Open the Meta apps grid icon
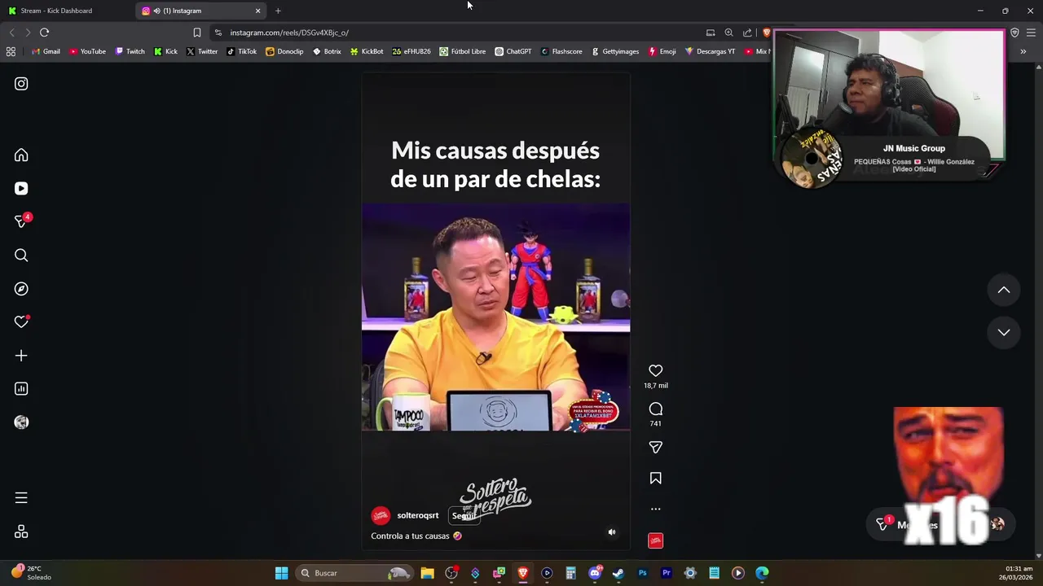The height and width of the screenshot is (586, 1043). (21, 532)
